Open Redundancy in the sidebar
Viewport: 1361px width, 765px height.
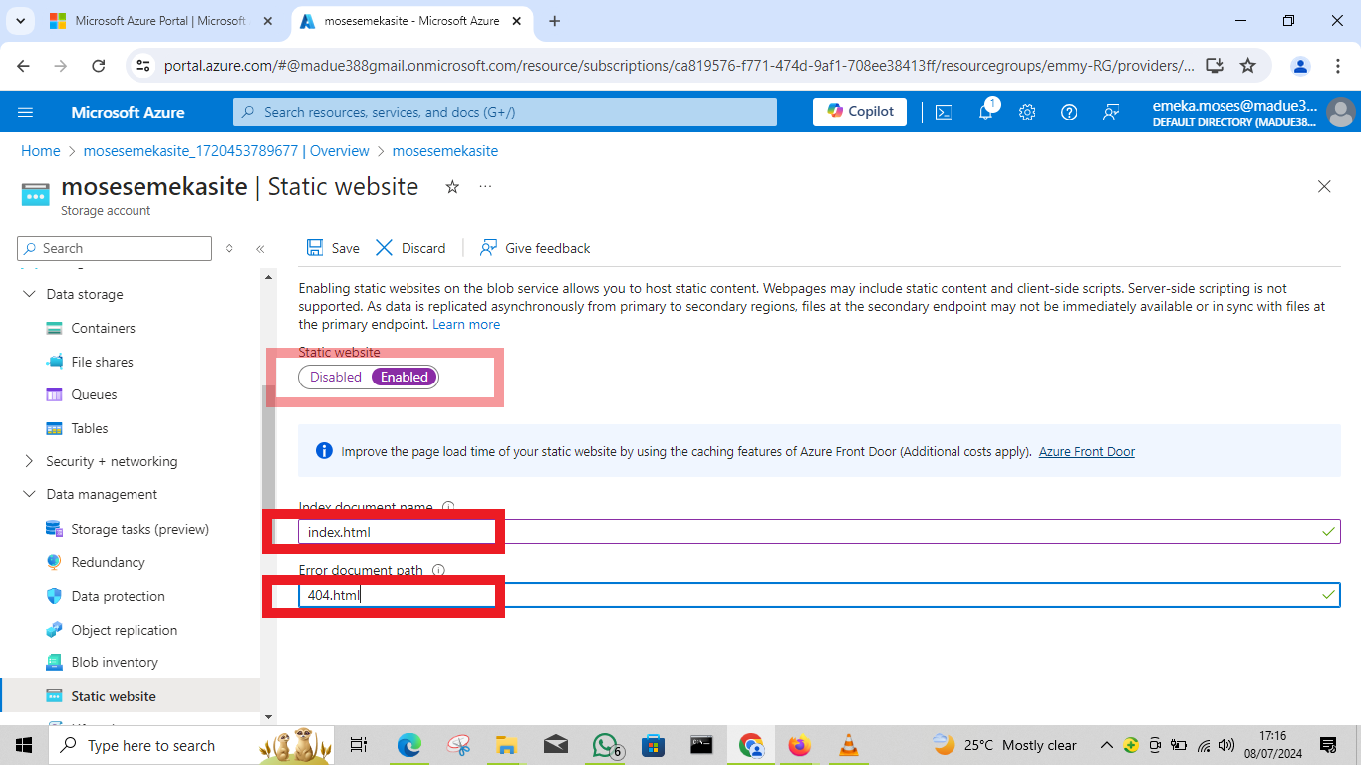pyautogui.click(x=108, y=562)
